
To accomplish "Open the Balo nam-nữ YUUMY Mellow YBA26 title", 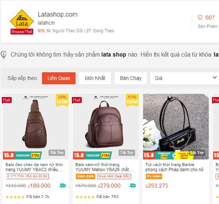I will tap(104, 167).
